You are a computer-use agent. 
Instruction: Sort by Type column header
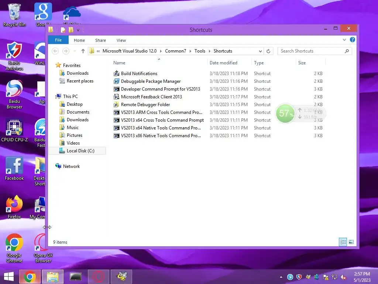tap(274, 63)
